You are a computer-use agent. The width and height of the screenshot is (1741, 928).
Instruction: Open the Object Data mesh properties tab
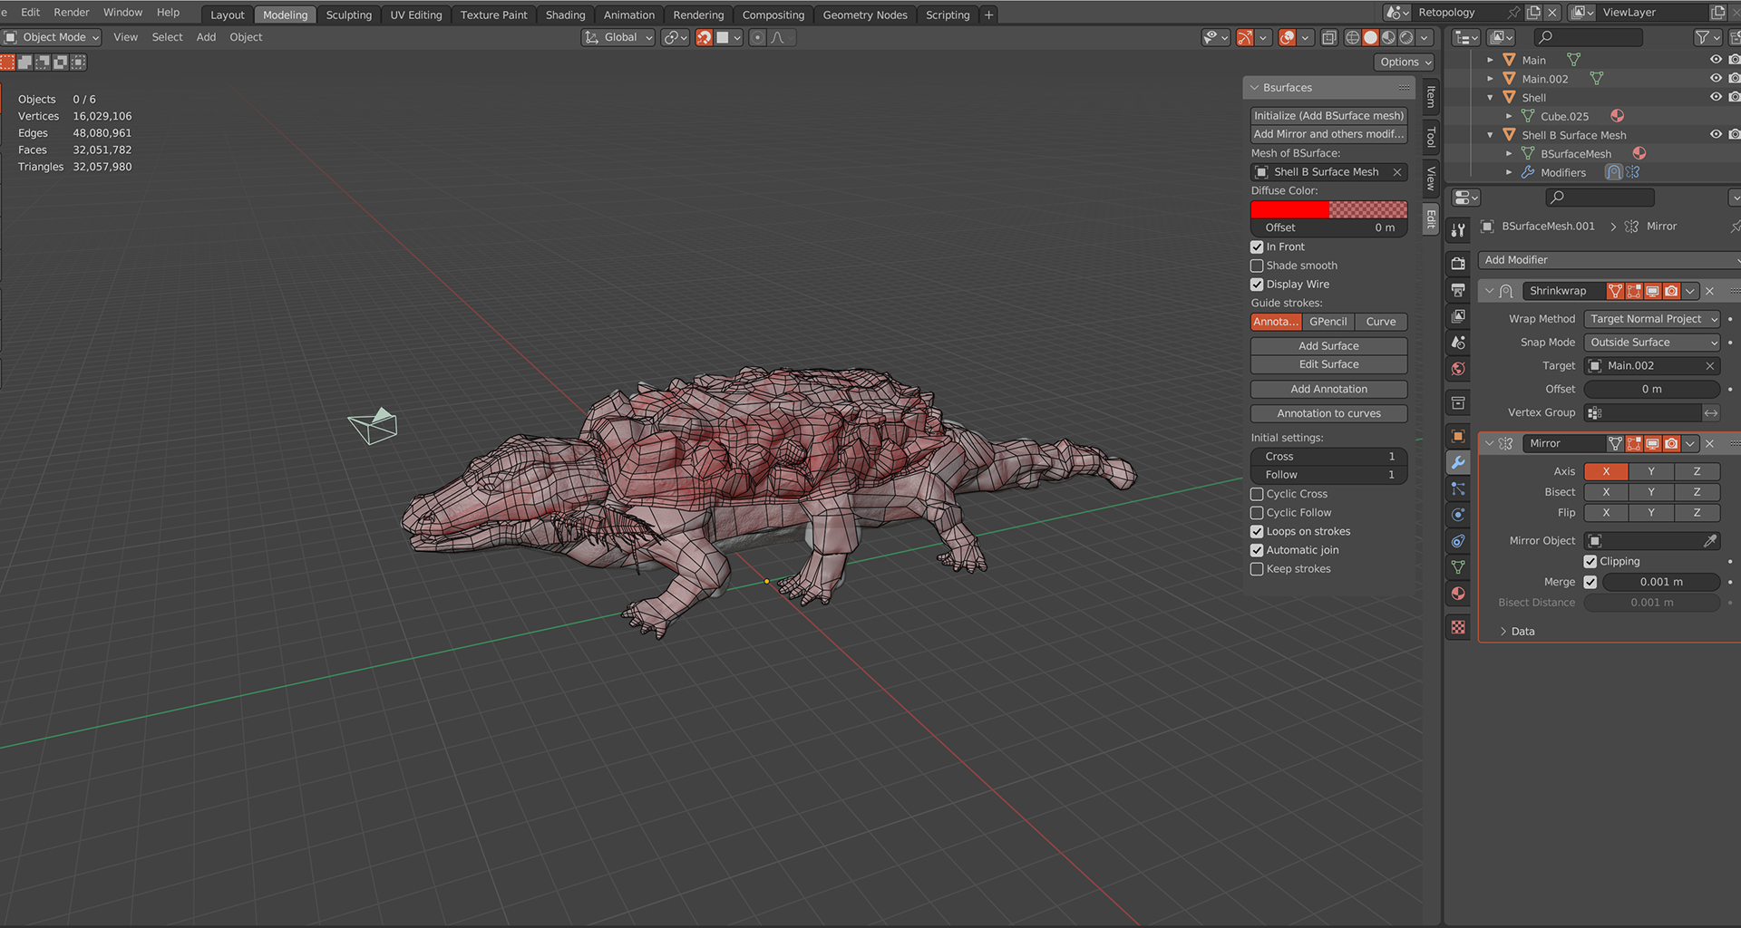pyautogui.click(x=1458, y=567)
